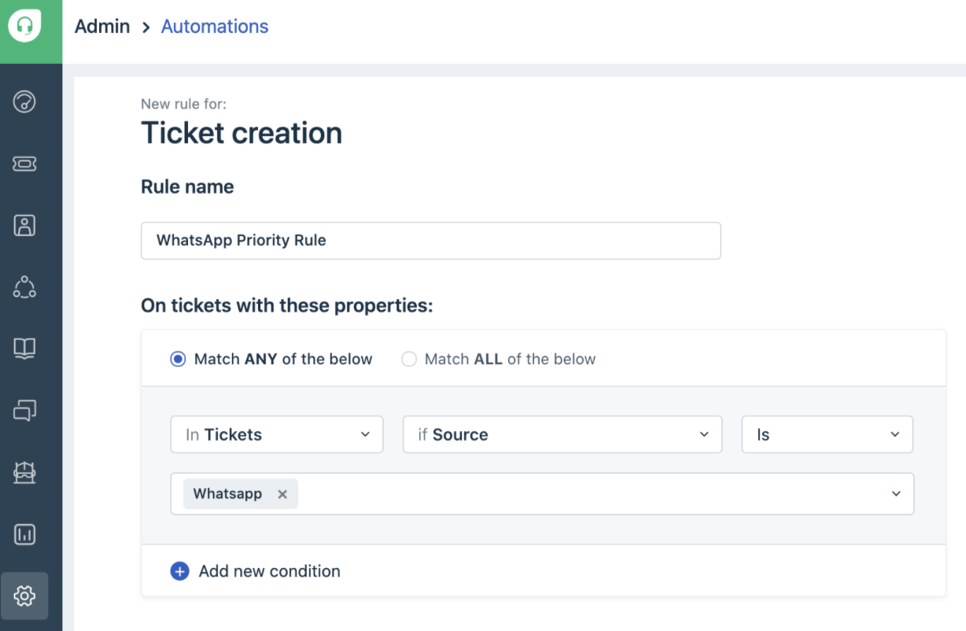
Task: Open the Forums chat bubbles icon
Action: pos(24,410)
